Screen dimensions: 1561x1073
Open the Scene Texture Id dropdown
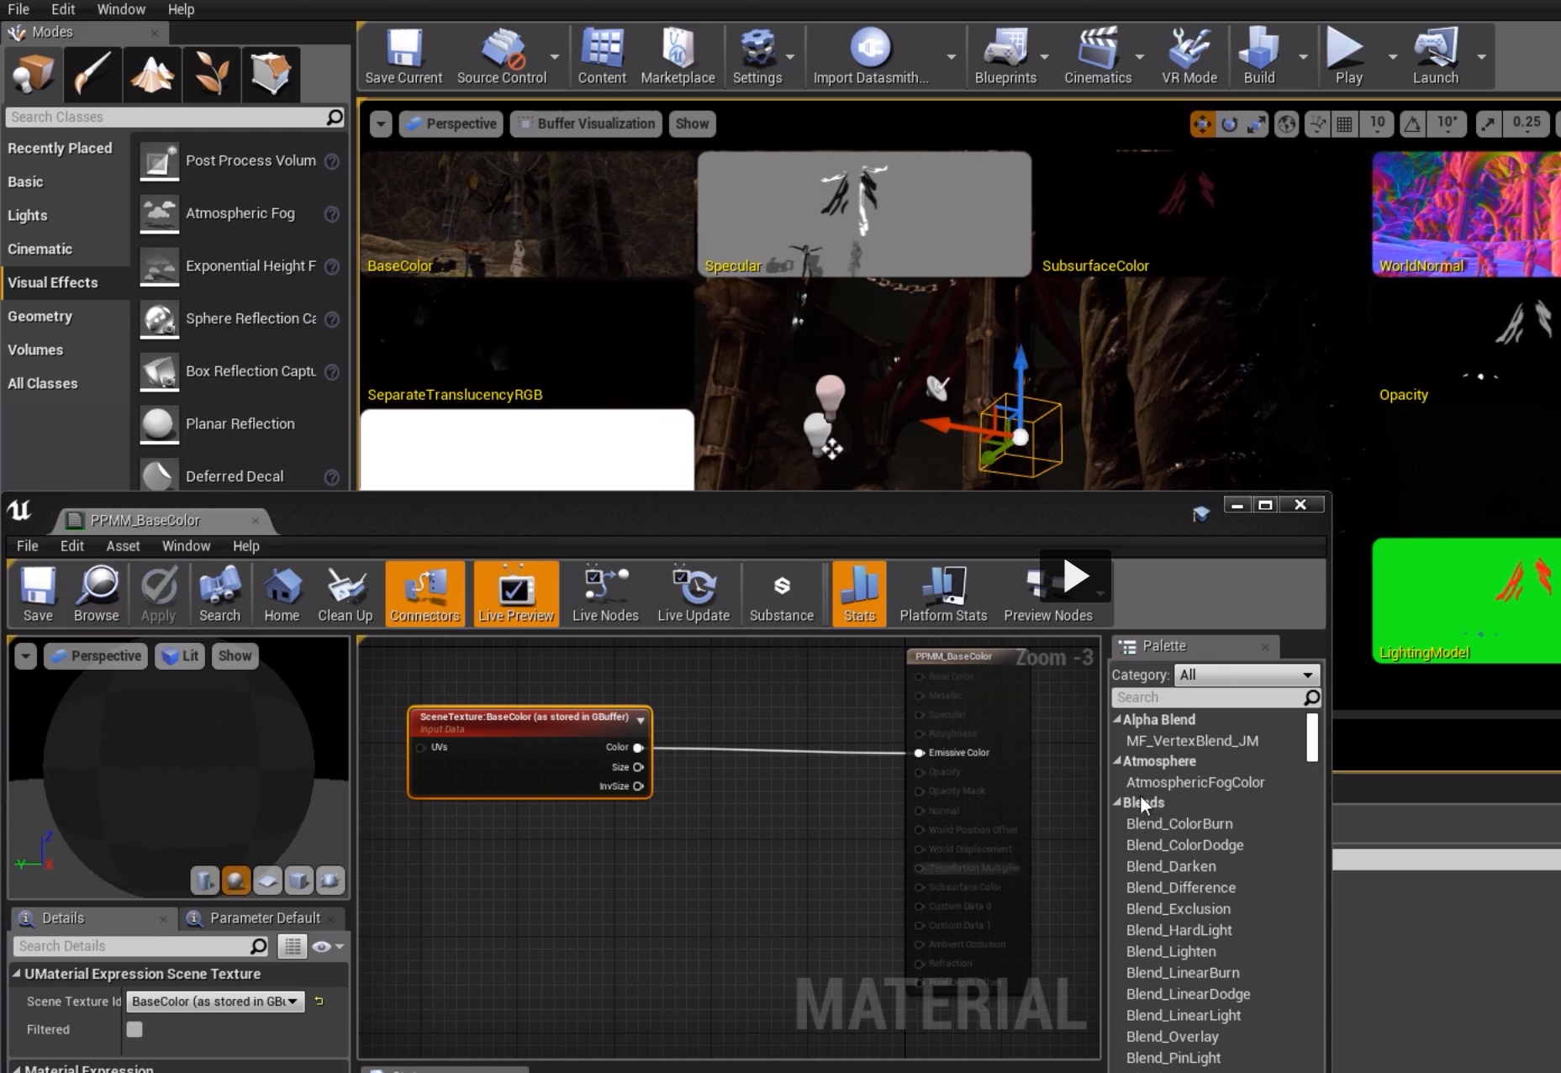click(214, 1002)
